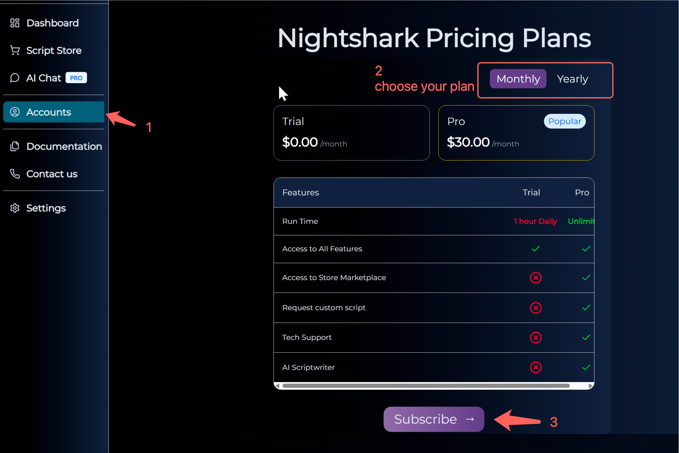Select the Trial plan card
Screen dimensions: 679x453
click(x=351, y=133)
